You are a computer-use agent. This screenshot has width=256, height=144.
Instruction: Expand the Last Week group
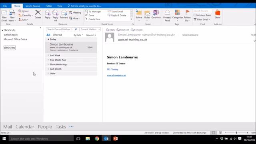48,55
